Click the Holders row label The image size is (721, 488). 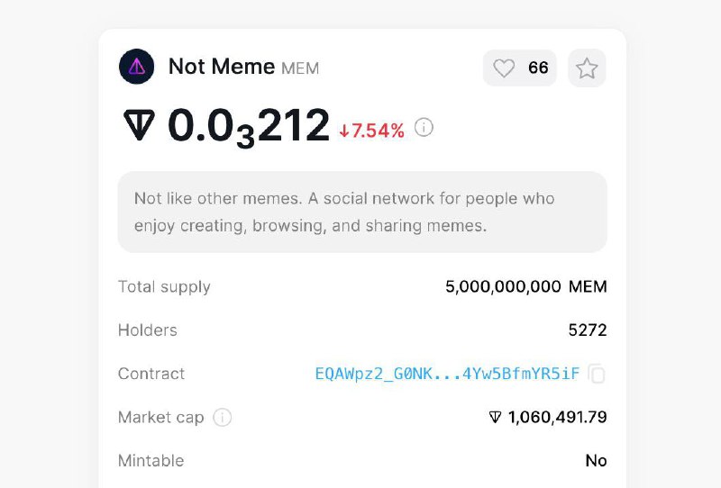point(147,330)
